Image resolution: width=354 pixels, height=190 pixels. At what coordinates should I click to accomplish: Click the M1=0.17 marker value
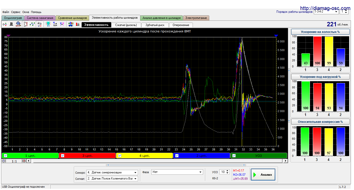pos(238,170)
